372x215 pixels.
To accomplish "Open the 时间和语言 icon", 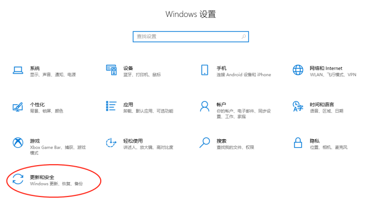I will click(298, 106).
